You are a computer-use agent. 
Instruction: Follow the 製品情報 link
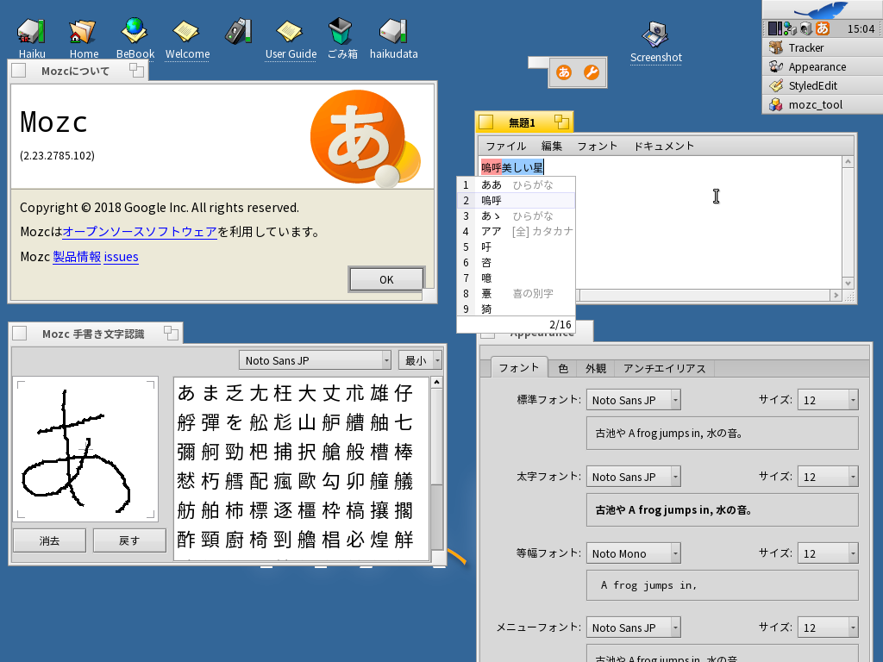point(77,257)
